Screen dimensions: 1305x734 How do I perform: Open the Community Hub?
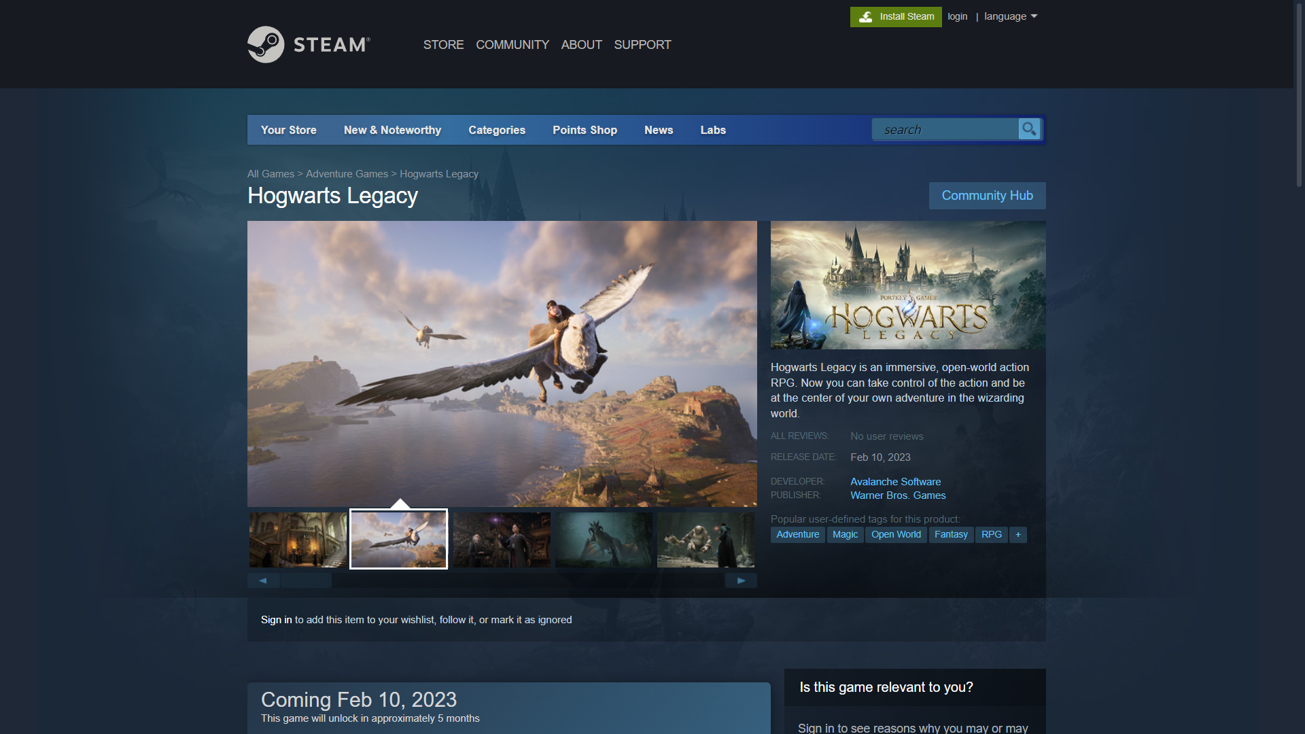point(987,196)
